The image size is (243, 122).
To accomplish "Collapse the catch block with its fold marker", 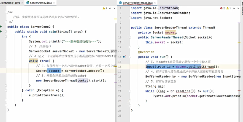I will [6, 90].
